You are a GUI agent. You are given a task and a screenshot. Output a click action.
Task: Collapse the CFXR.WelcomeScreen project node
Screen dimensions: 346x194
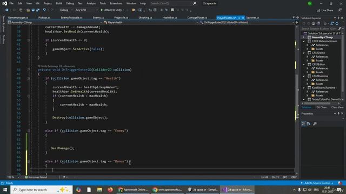(x=304, y=41)
